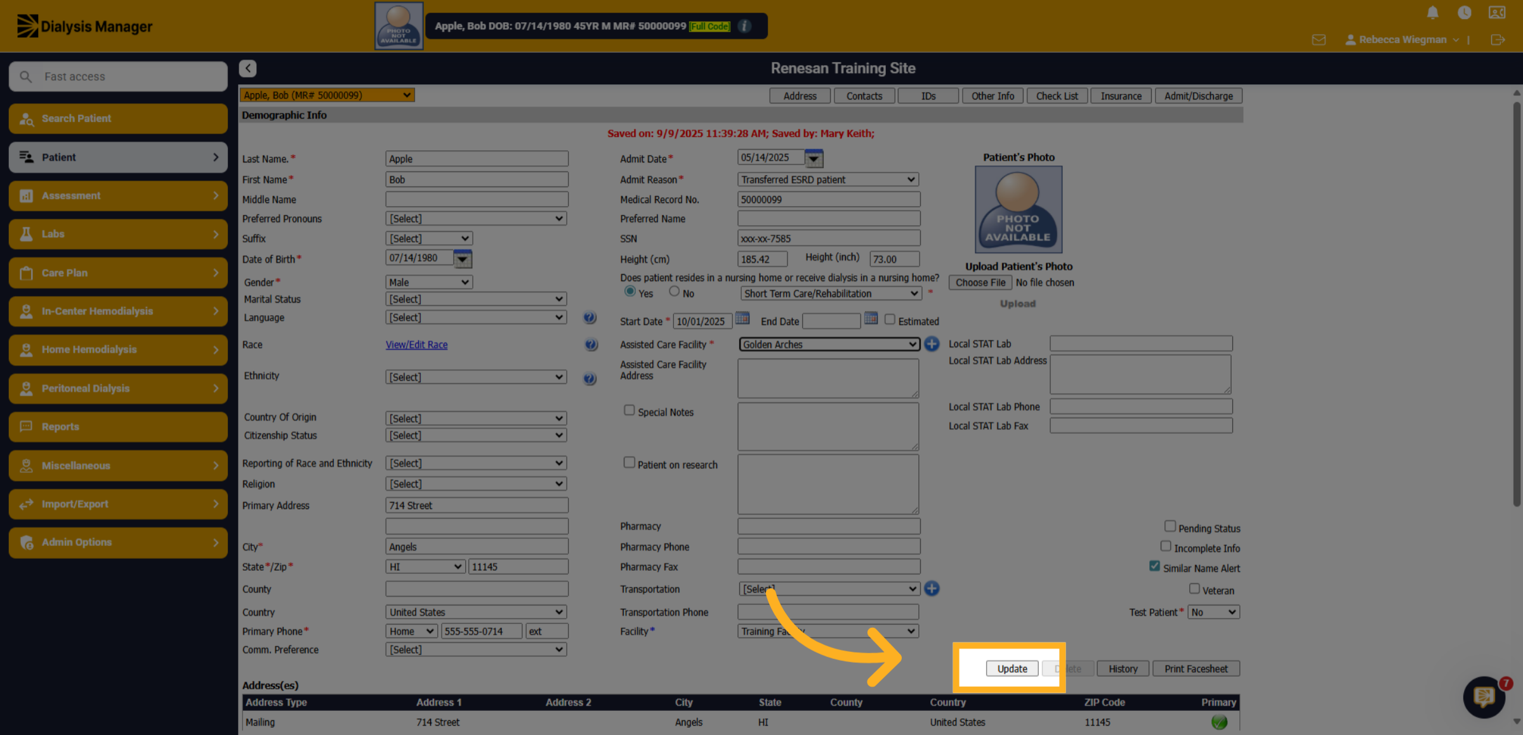The width and height of the screenshot is (1523, 735).
Task: Click into the Fast access search field
Action: 118,77
